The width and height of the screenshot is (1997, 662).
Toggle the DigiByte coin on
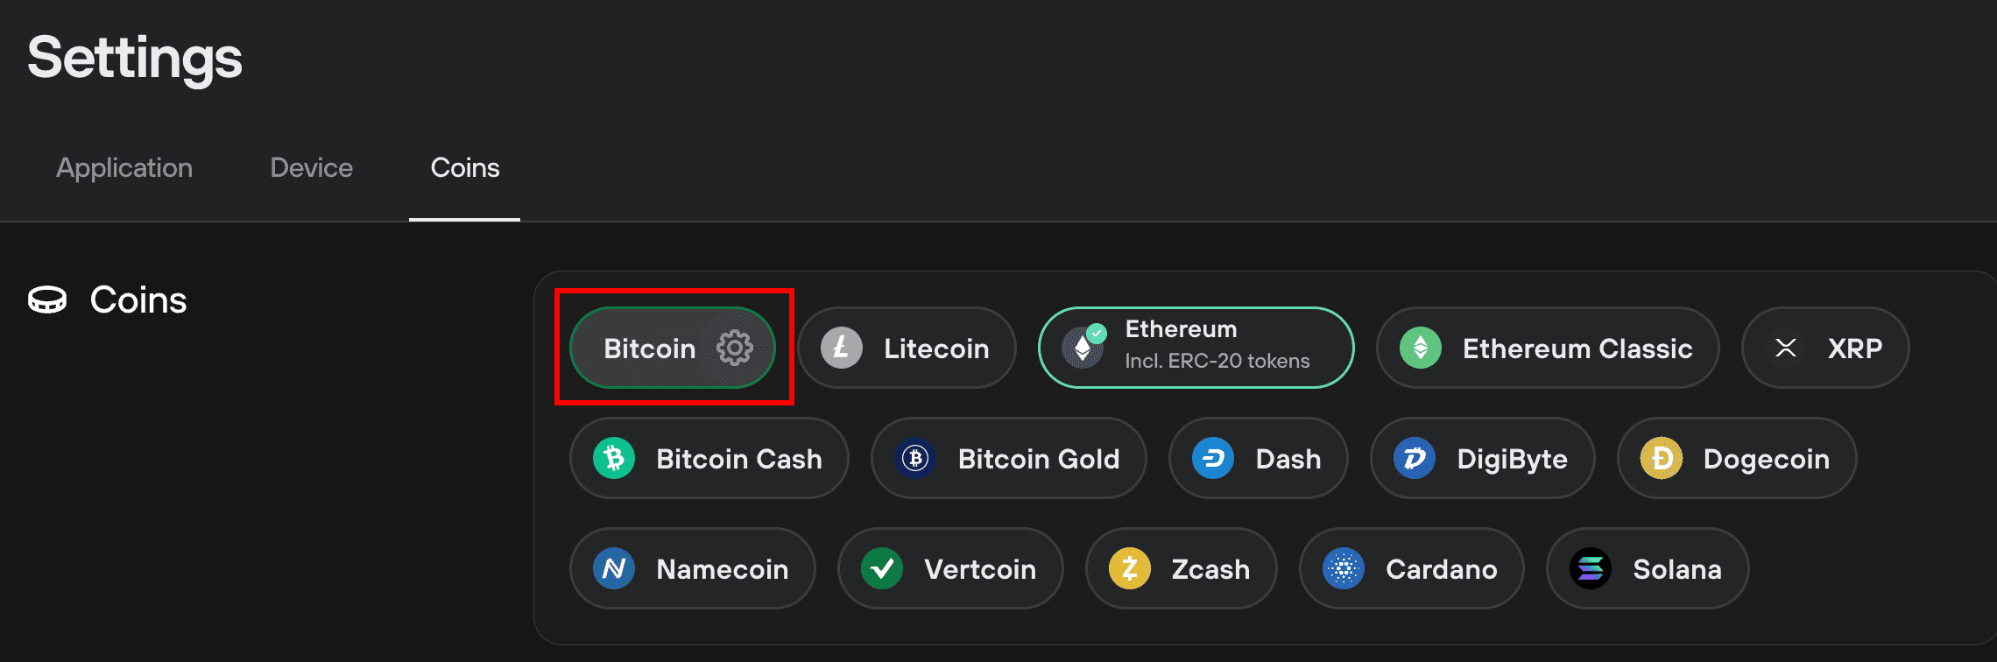point(1482,458)
